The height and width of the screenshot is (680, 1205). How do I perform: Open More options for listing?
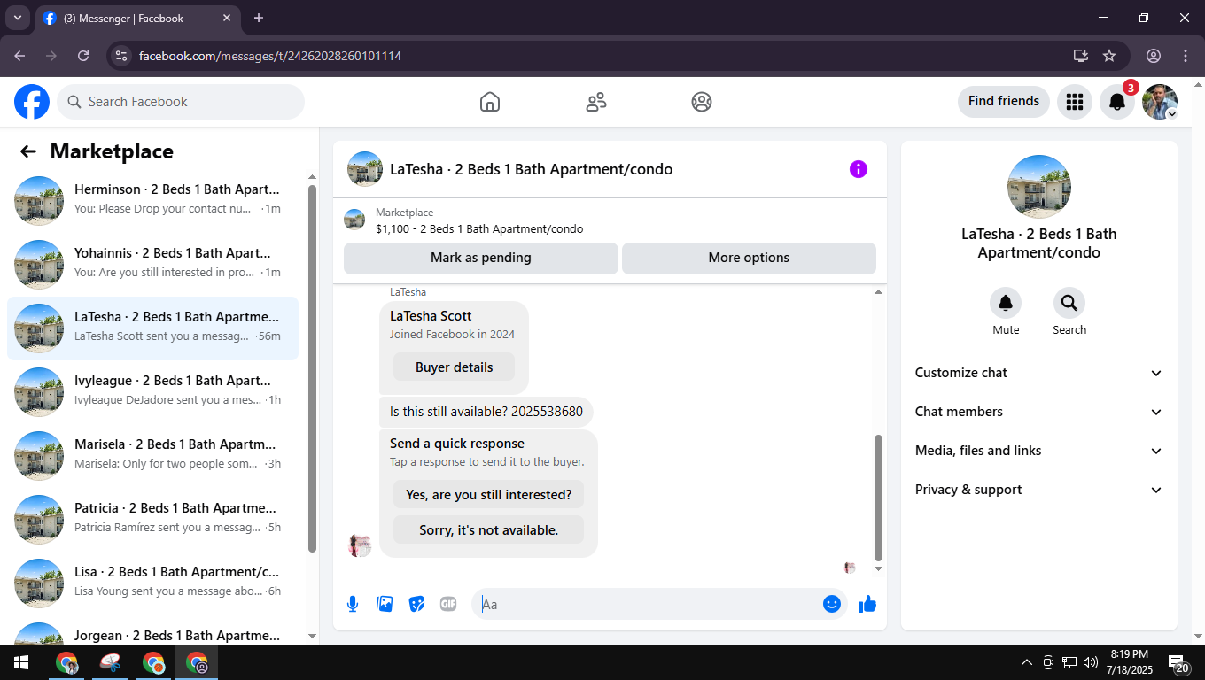pos(749,258)
